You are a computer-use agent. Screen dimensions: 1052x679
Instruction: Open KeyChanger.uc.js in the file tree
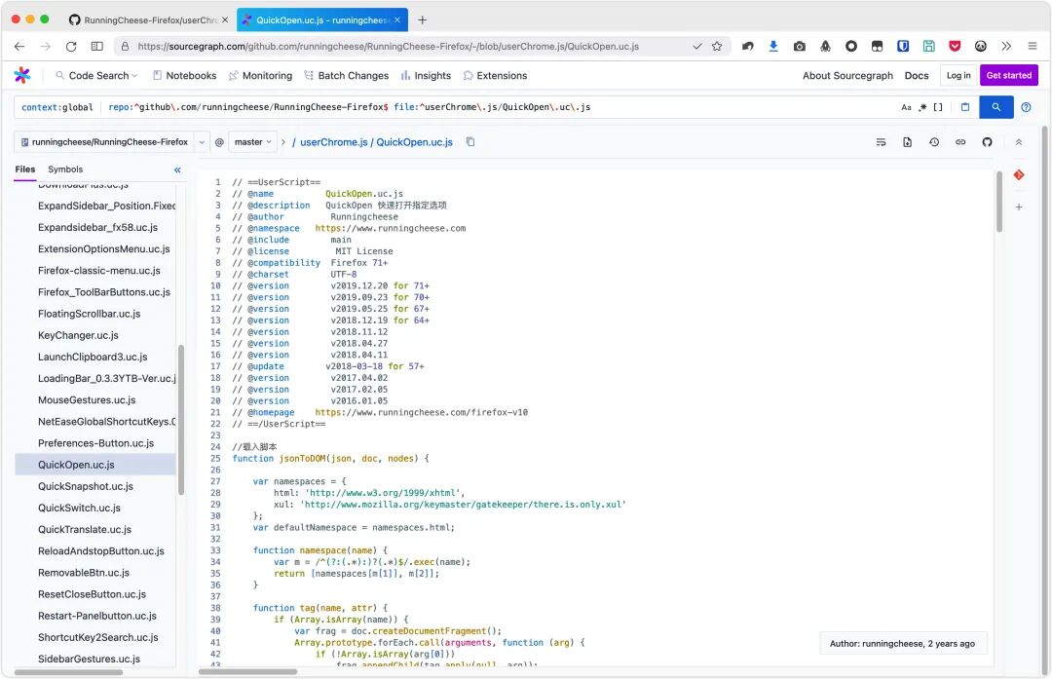pyautogui.click(x=78, y=335)
